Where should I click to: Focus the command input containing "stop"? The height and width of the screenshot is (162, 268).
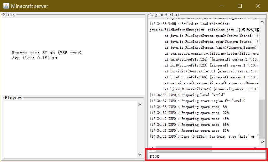pos(206,156)
